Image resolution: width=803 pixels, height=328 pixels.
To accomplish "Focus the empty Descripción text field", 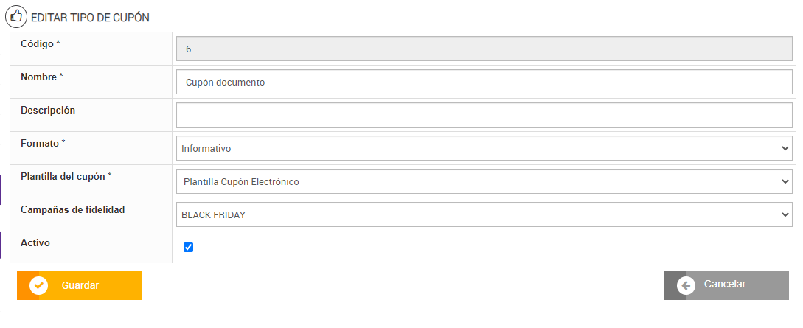I will pos(484,115).
